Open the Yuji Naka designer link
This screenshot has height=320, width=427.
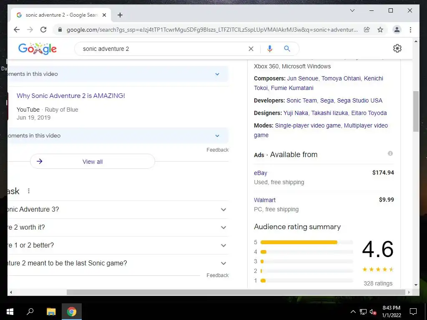296,113
